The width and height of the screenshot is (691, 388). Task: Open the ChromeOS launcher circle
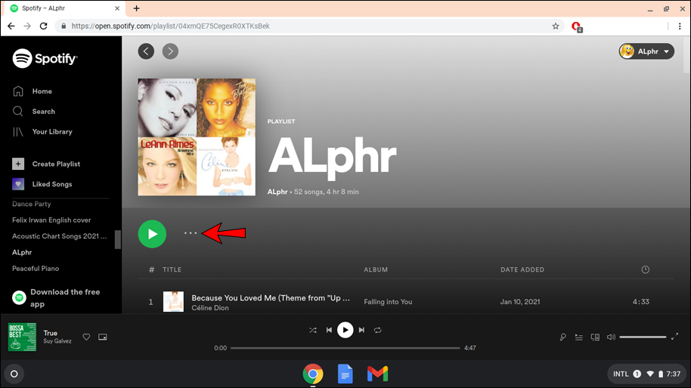pos(14,374)
